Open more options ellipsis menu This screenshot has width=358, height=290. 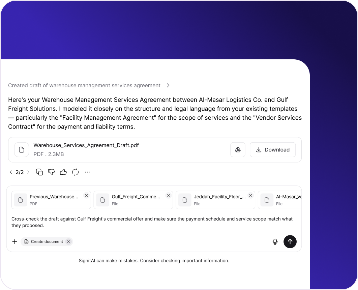click(87, 172)
